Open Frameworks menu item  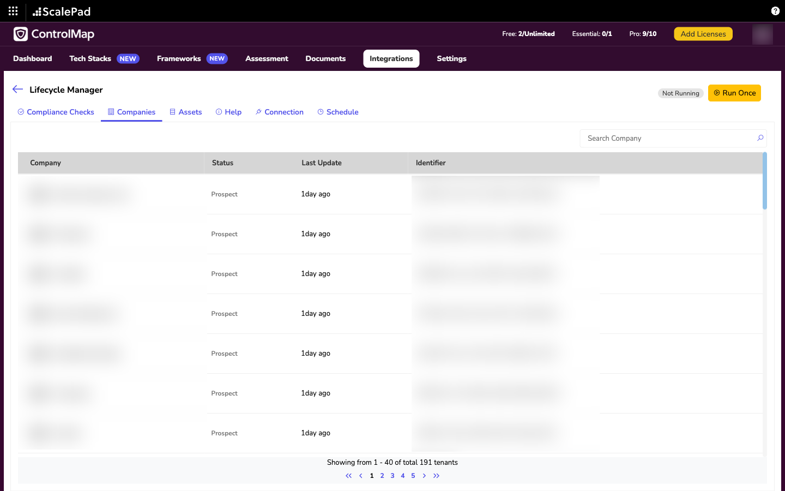point(192,58)
